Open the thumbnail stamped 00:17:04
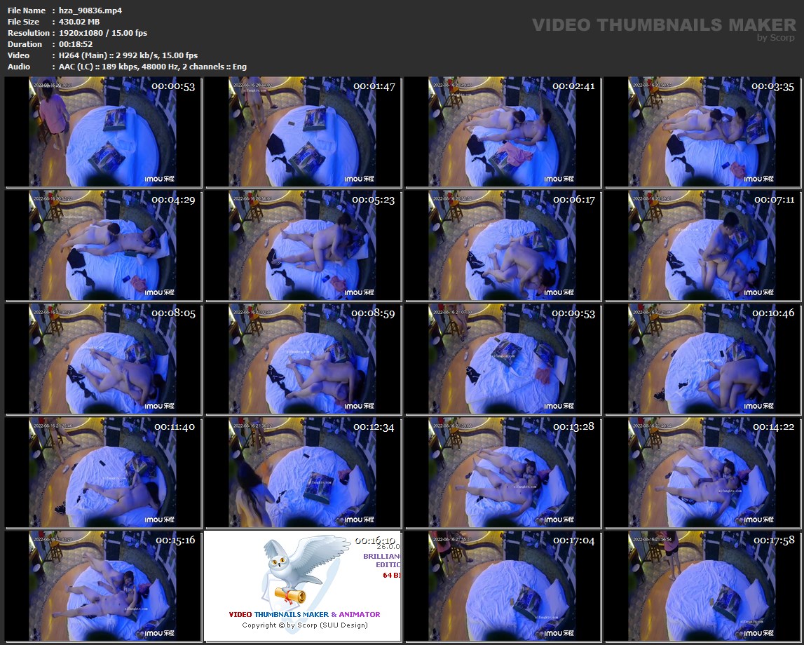The image size is (804, 645). [x=503, y=586]
